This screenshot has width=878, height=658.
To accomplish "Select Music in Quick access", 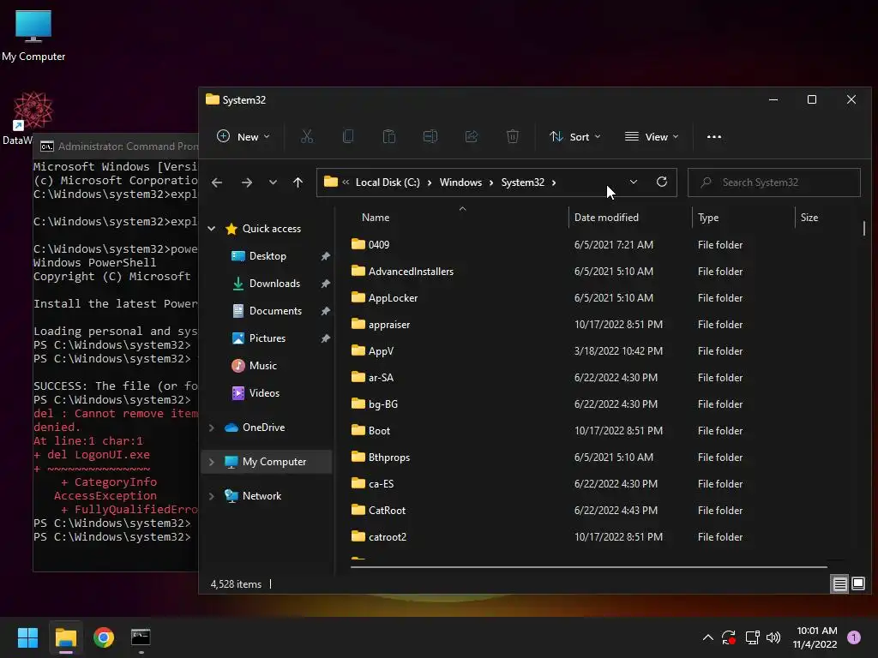I will (262, 366).
